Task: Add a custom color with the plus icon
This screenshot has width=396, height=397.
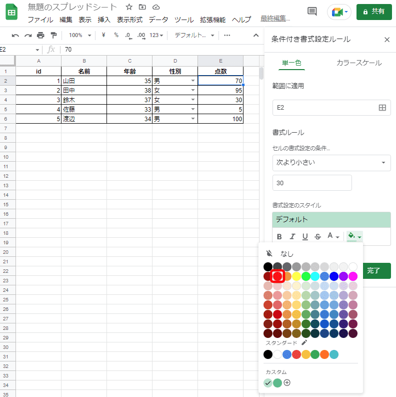Action: (x=287, y=383)
